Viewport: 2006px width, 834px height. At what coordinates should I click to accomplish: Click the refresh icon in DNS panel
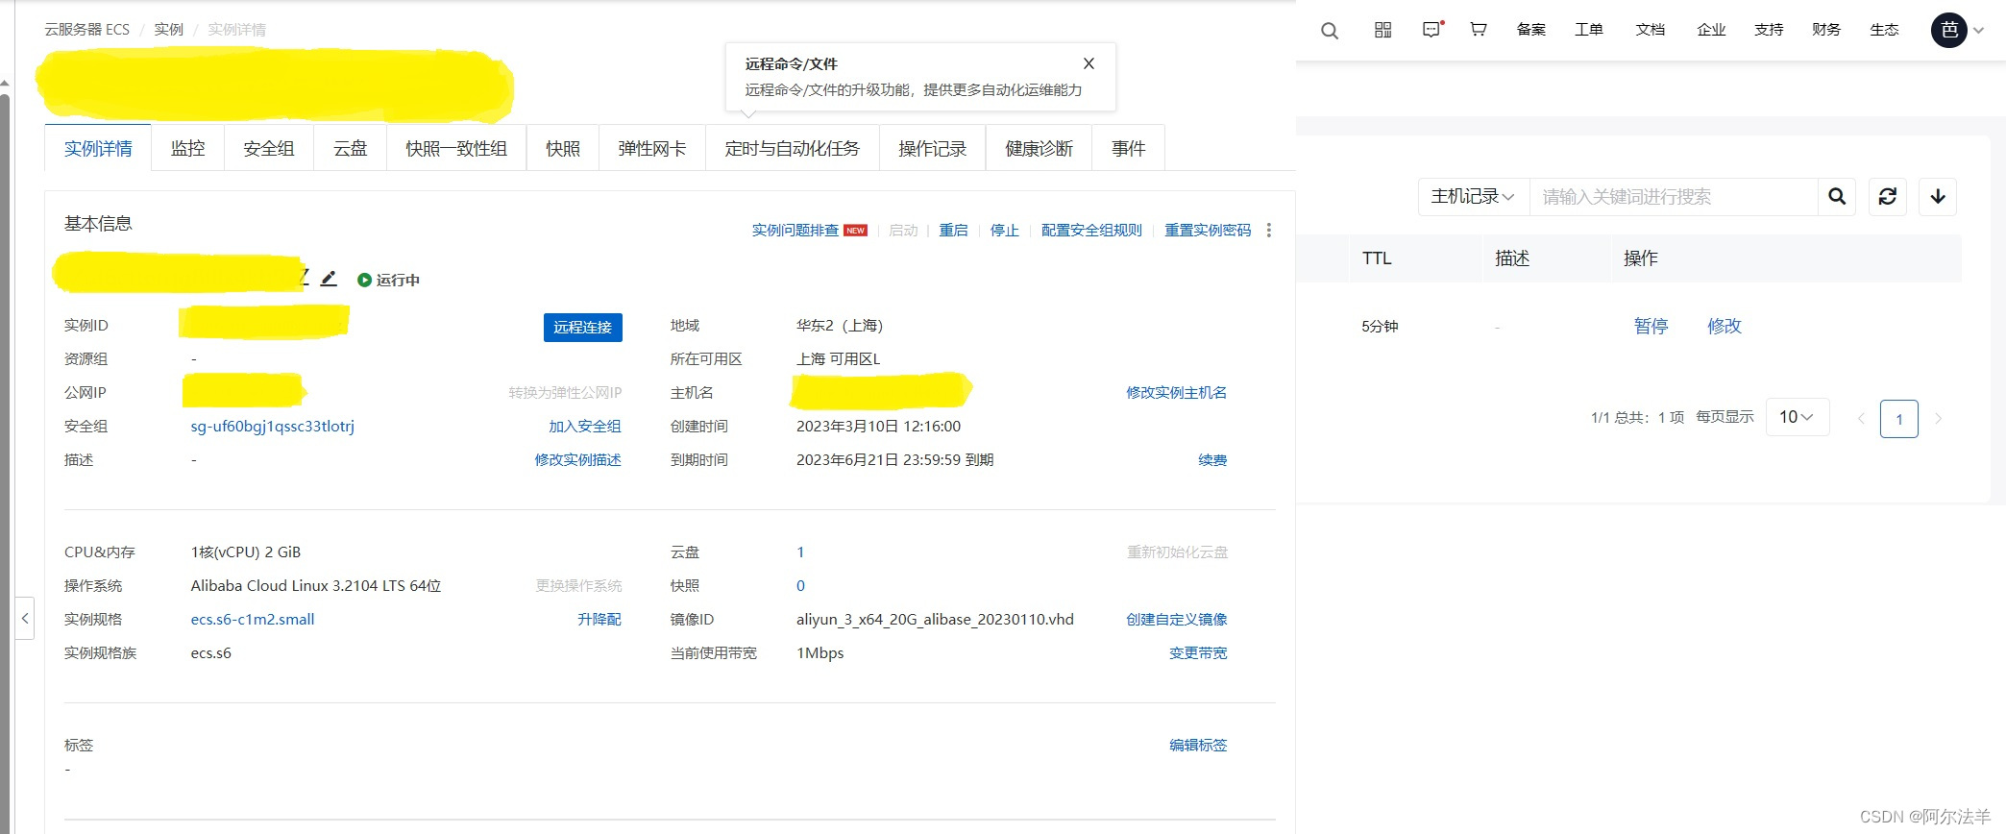point(1887,196)
